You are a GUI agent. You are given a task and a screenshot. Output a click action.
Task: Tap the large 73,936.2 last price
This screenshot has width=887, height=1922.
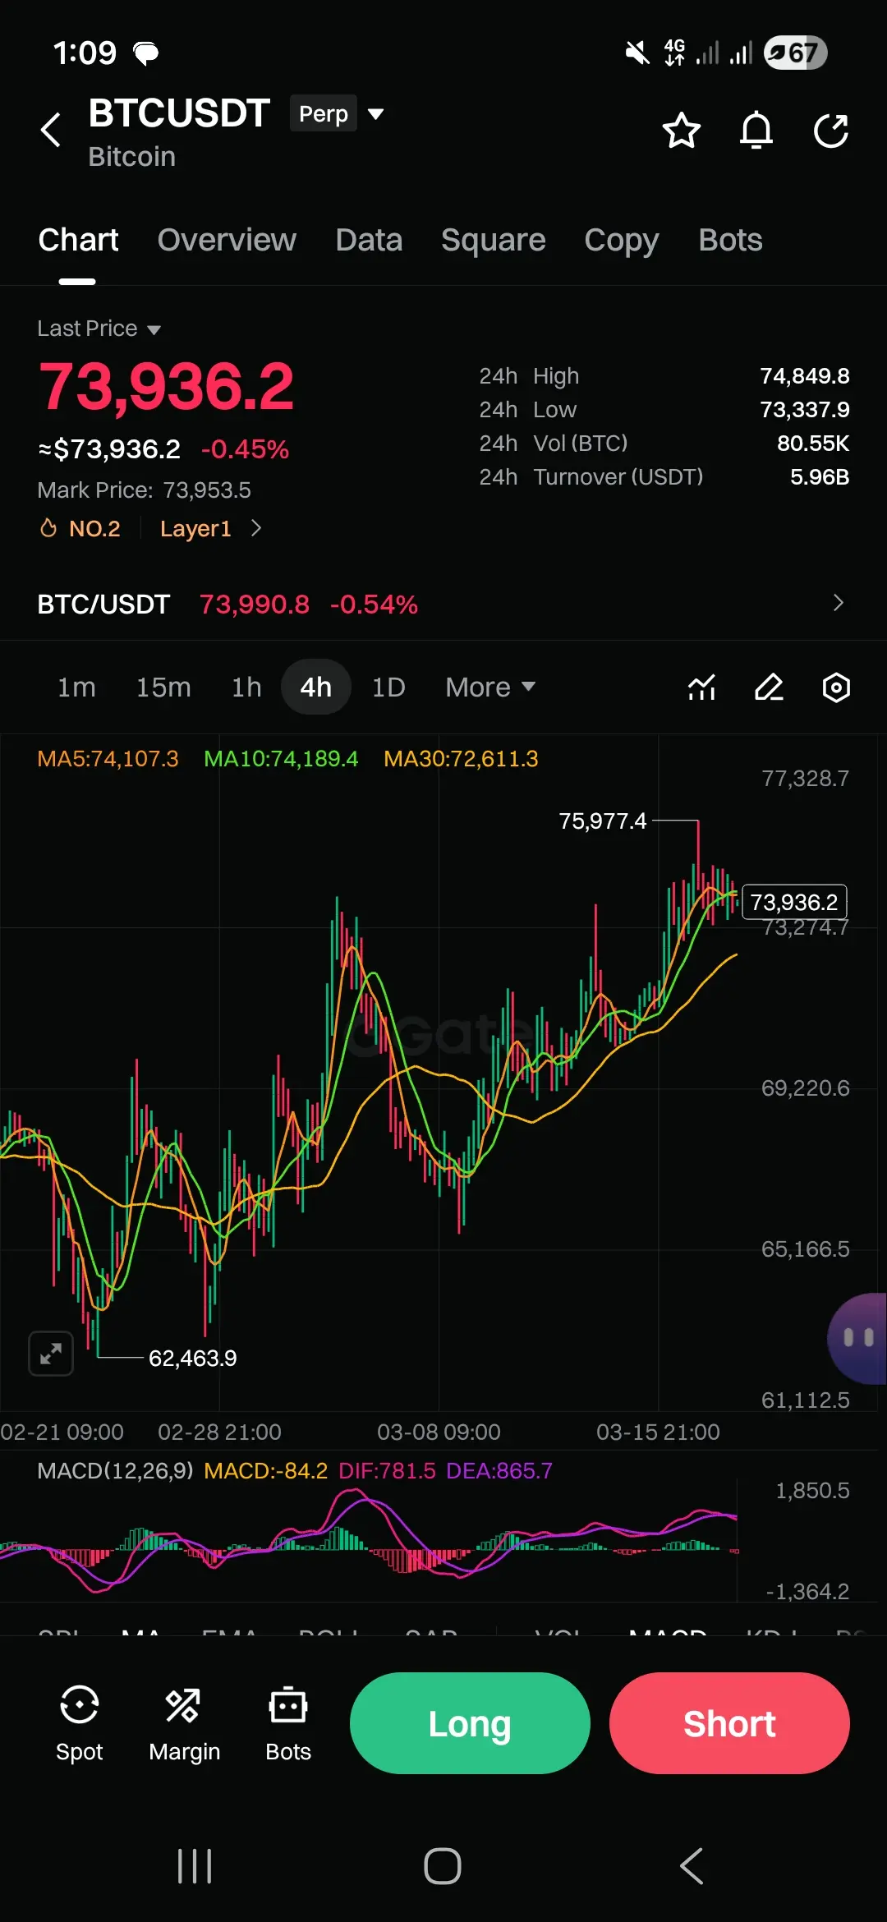[166, 386]
